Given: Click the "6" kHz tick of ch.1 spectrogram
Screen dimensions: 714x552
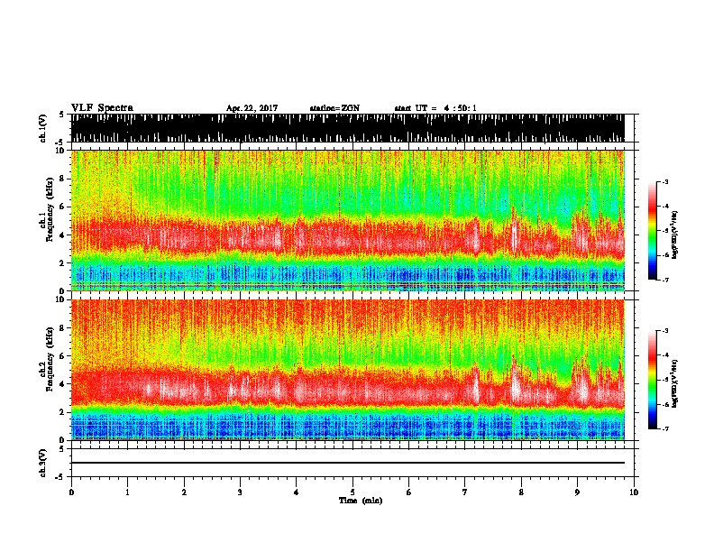Looking at the screenshot, I should 63,207.
